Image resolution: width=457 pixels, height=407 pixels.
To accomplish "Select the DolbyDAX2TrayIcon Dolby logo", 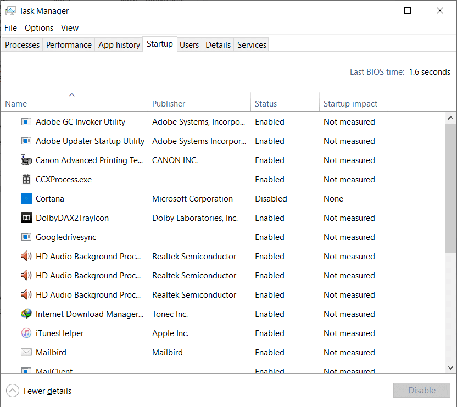I will (26, 218).
